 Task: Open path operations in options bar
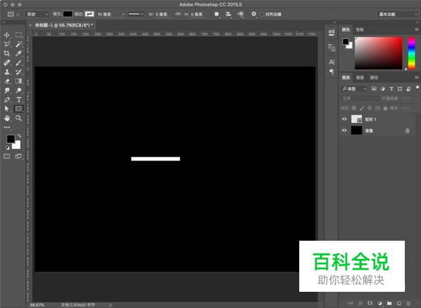pos(217,14)
